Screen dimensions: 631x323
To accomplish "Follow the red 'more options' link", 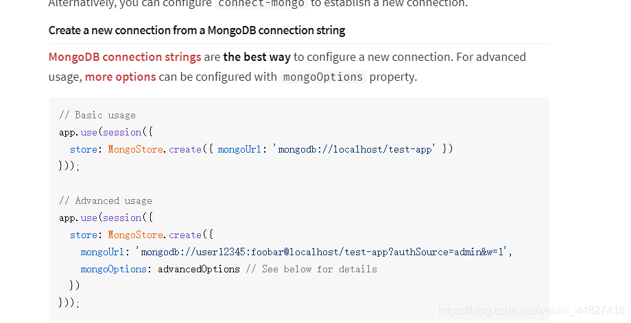I will (x=120, y=77).
